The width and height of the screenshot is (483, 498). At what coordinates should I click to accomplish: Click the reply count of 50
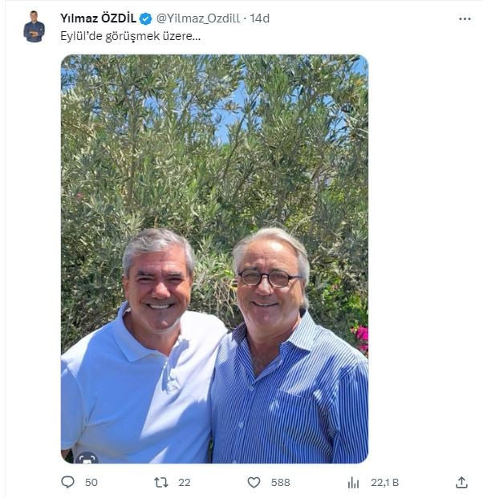91,482
